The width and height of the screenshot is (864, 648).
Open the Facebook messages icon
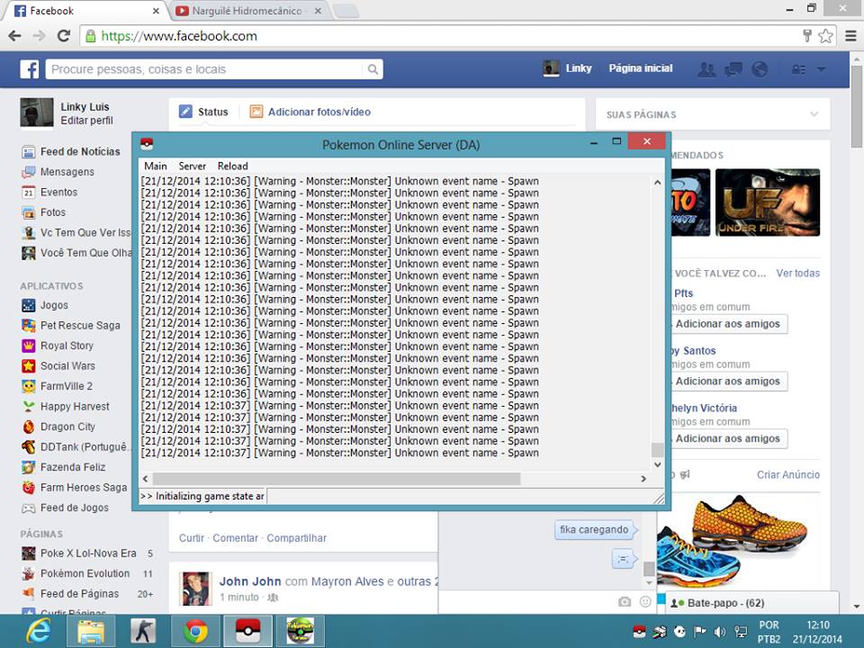[x=733, y=69]
